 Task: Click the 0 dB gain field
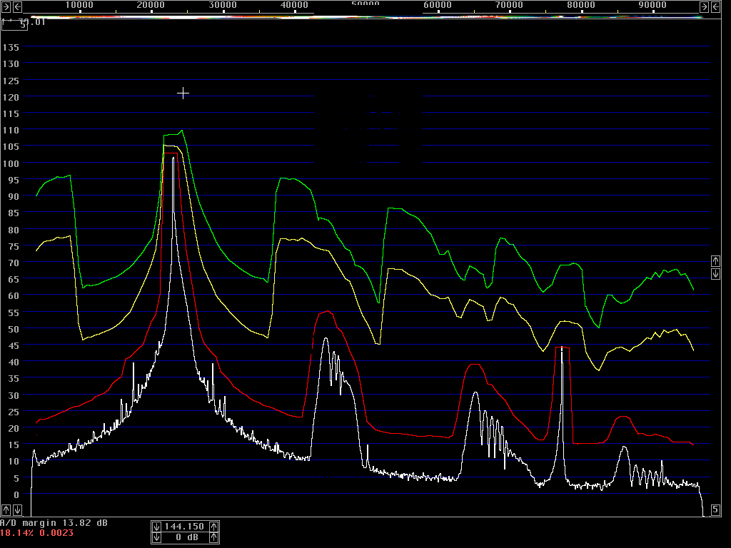point(185,538)
